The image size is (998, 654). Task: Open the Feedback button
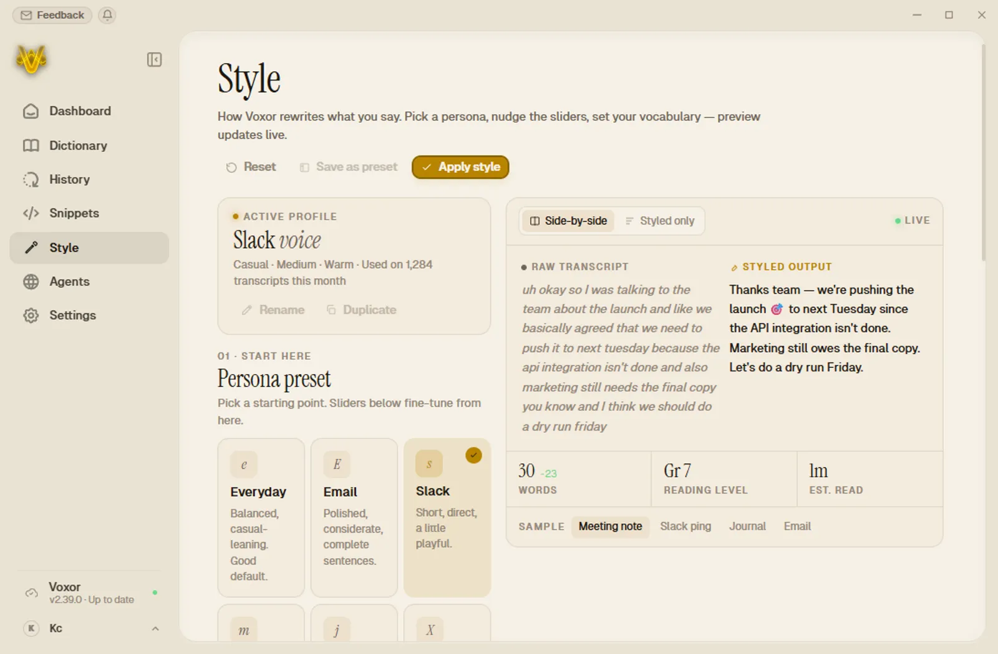52,15
